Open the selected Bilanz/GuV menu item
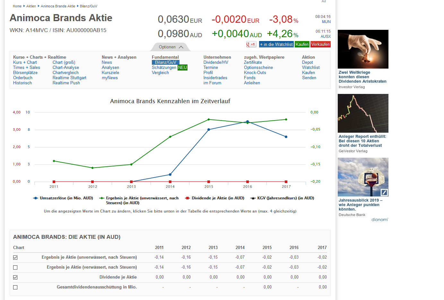444x300 pixels. point(165,63)
